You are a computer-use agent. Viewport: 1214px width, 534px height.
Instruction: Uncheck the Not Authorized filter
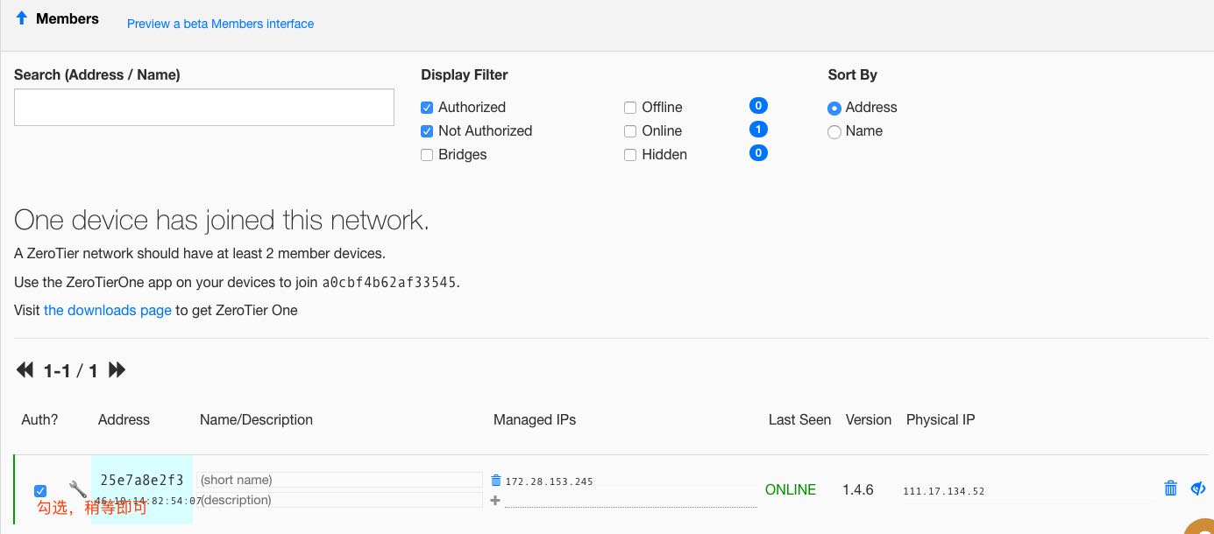coord(427,131)
